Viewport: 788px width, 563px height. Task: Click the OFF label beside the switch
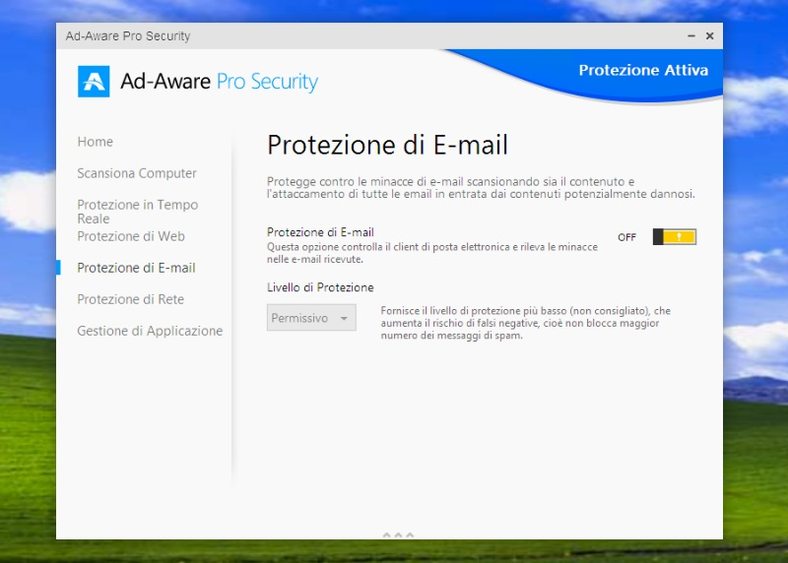point(626,237)
